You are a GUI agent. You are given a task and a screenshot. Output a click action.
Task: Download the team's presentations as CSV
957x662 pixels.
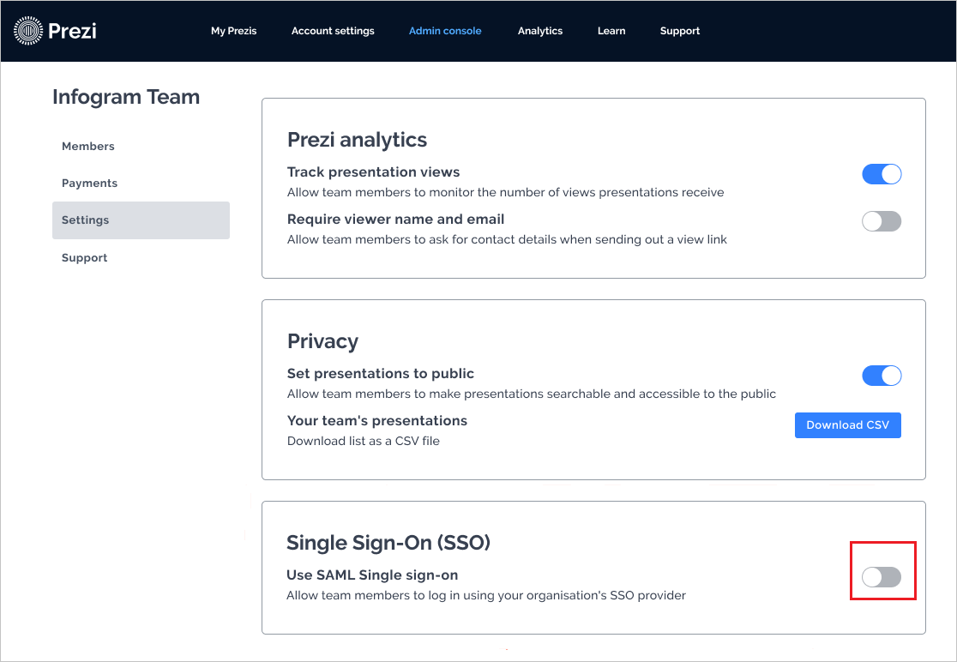click(847, 424)
